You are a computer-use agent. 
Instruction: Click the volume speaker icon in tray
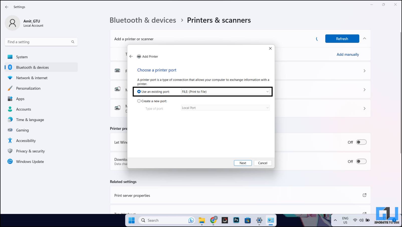click(361, 220)
